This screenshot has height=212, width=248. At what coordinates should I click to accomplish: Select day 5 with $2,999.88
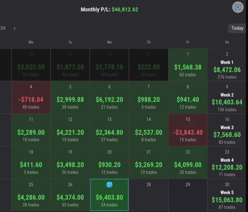(x=70, y=98)
